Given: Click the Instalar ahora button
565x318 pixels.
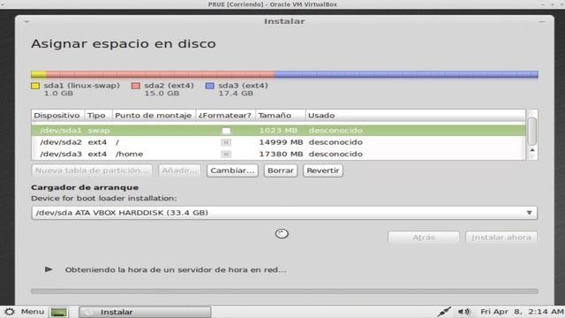Looking at the screenshot, I should [x=501, y=238].
